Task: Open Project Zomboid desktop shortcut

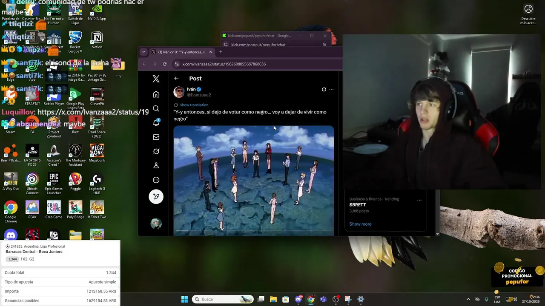Action: 54,127
